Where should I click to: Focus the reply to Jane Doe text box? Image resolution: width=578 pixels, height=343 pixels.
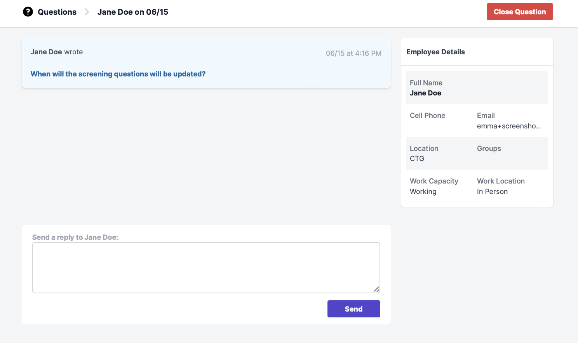coord(206,268)
